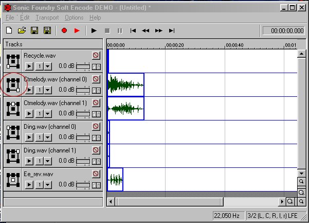Mute the Ding.wav (channel 0) track
Screen dimensions: 309x223
coord(96,126)
